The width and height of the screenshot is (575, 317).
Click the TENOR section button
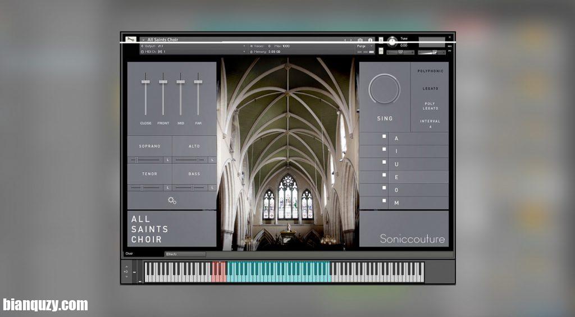click(149, 174)
